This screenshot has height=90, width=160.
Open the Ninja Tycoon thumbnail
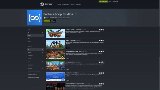coord(55,44)
